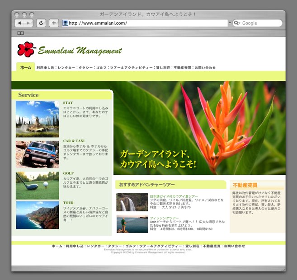Image resolution: width=297 pixels, height=280 pixels.
Task: Click the window resize grip corner
Action: (x=283, y=269)
